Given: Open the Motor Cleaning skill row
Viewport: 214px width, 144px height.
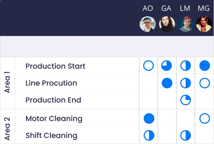Looking at the screenshot, I should coord(77,118).
